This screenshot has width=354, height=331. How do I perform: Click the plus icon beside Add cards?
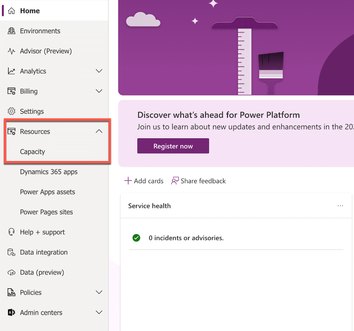tap(128, 181)
